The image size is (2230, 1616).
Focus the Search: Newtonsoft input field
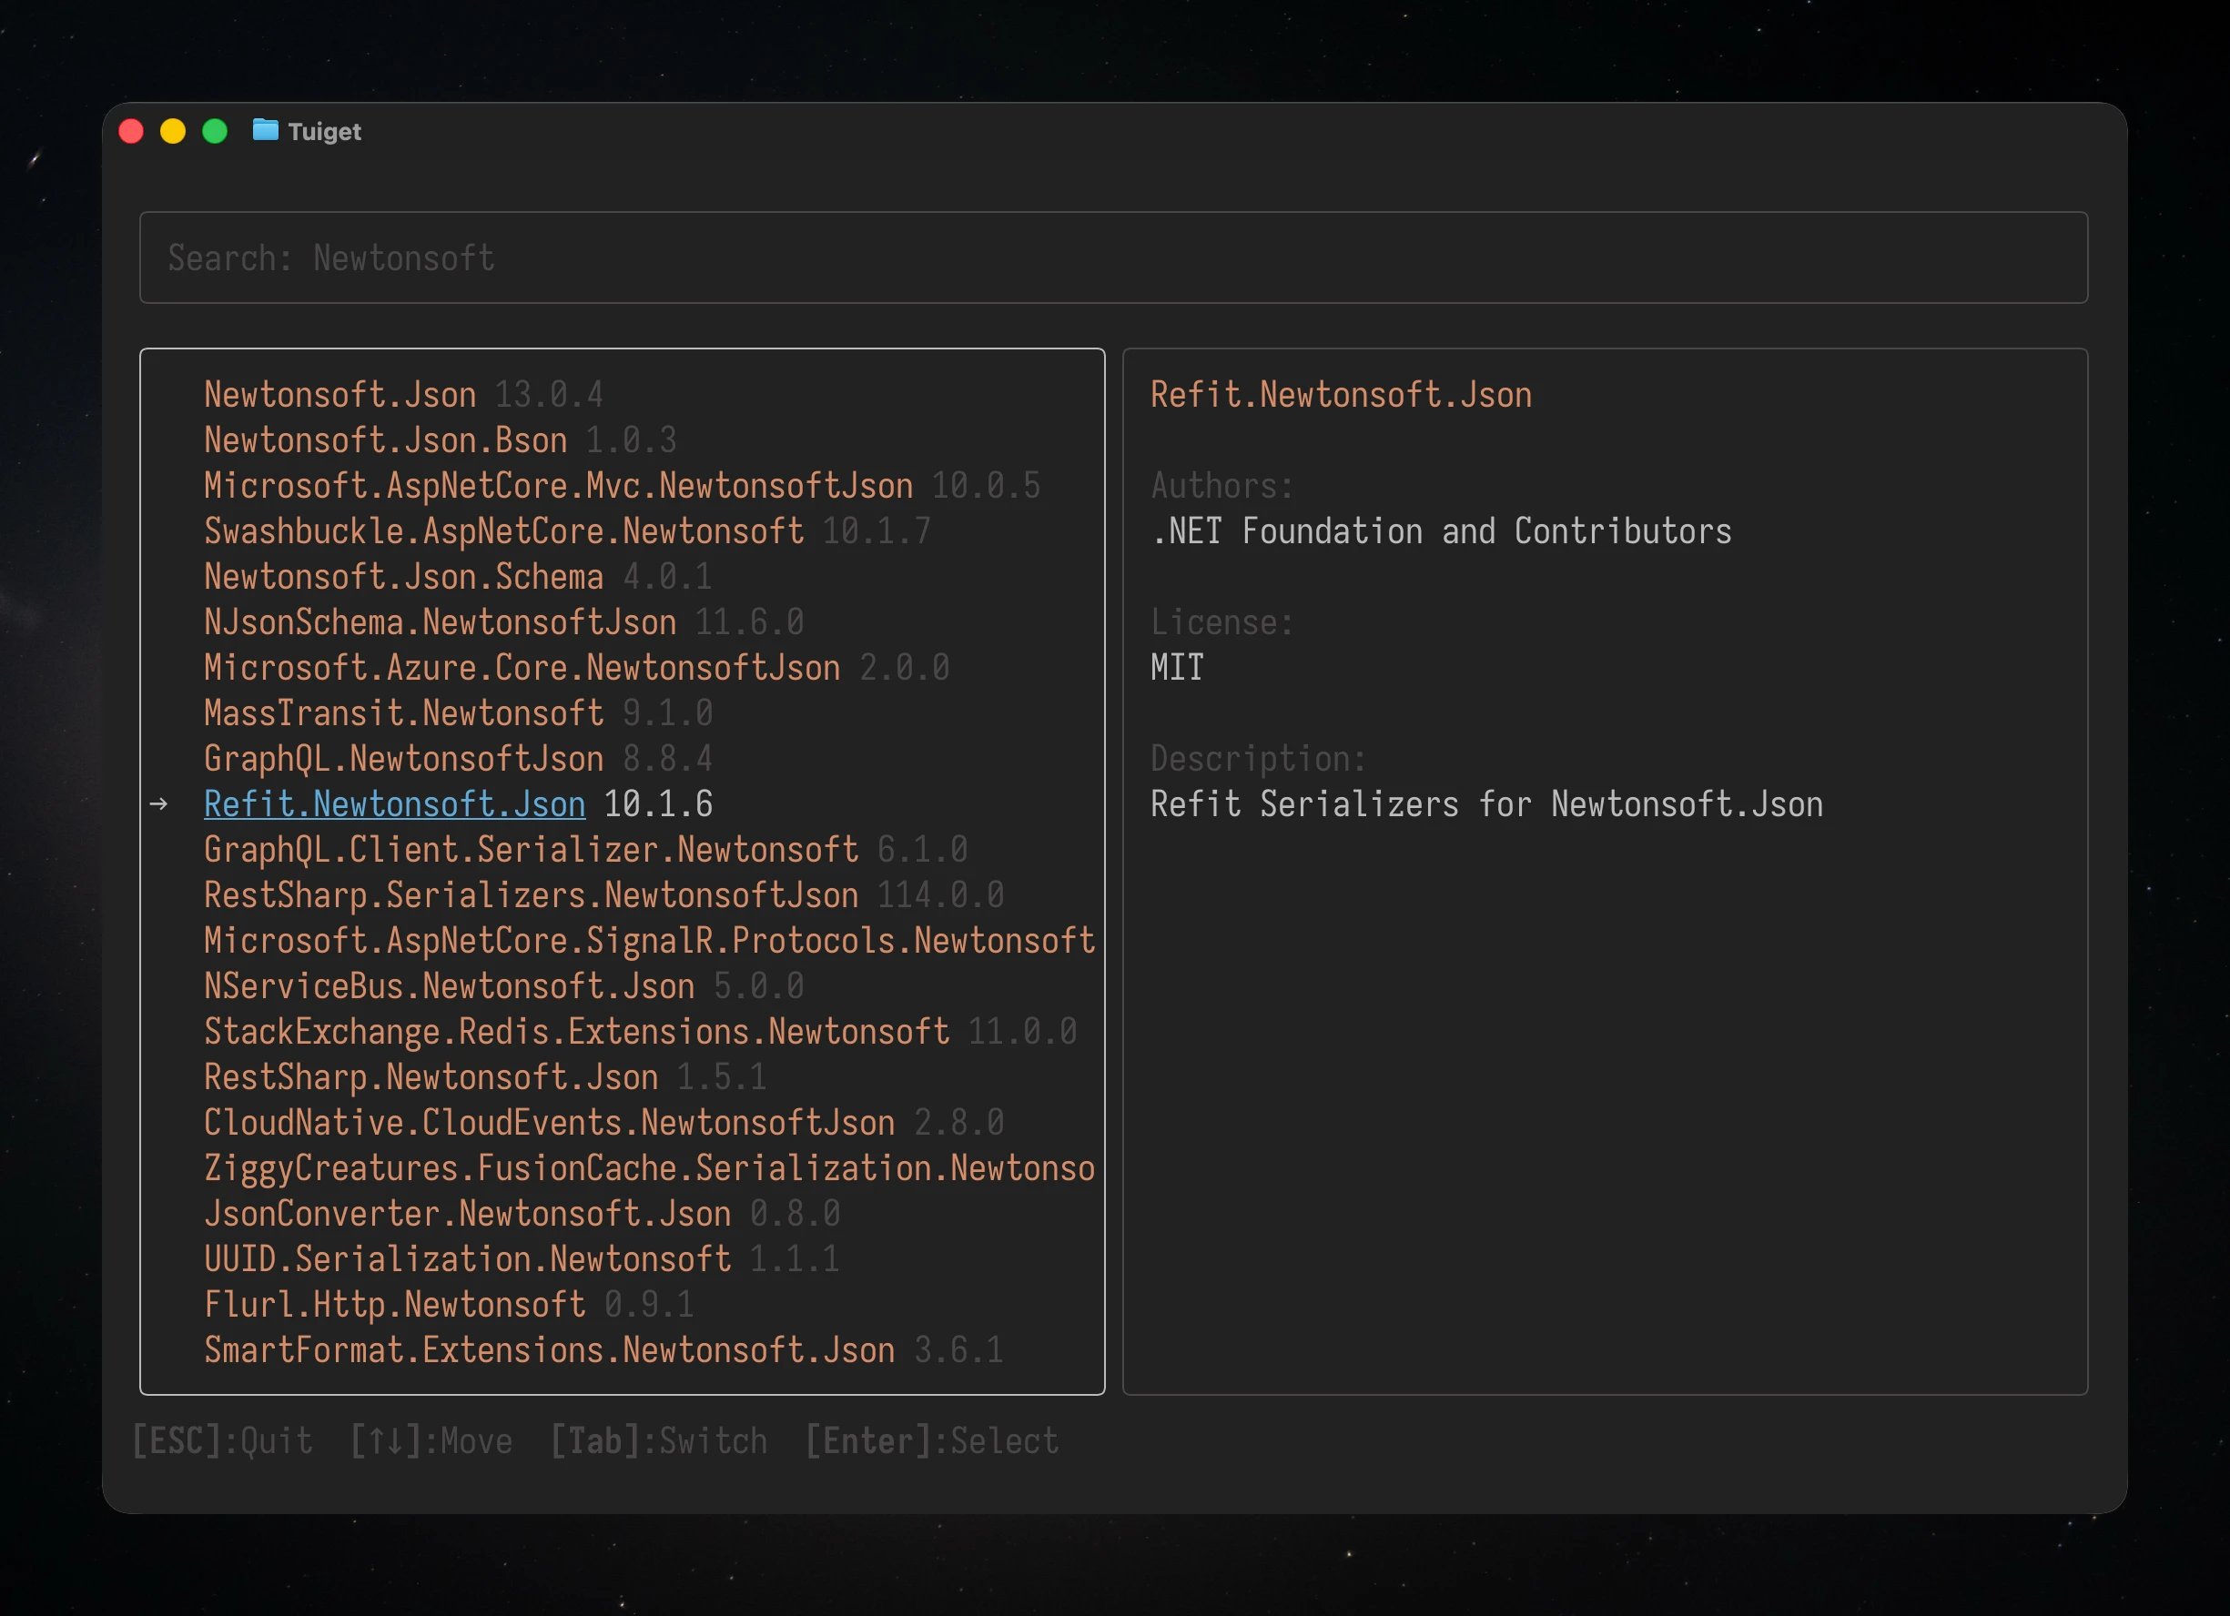pos(1113,258)
